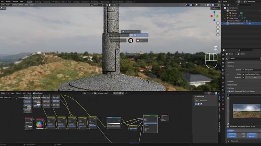261x146 pixels.
Task: Open the Edit menu
Action: [x=2, y=2]
